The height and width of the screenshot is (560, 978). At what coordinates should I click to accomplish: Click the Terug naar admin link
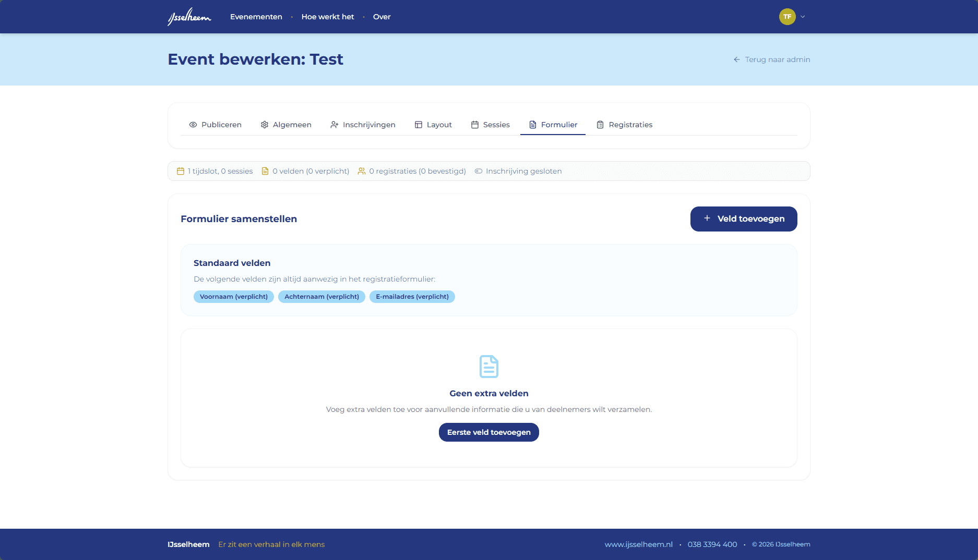(x=772, y=59)
